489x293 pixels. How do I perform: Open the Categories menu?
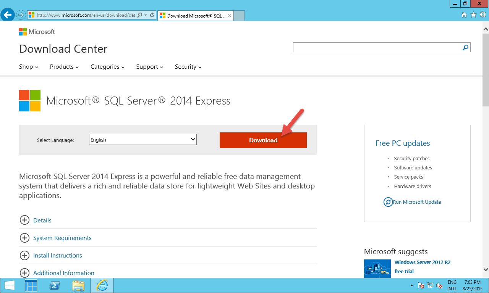pyautogui.click(x=107, y=67)
